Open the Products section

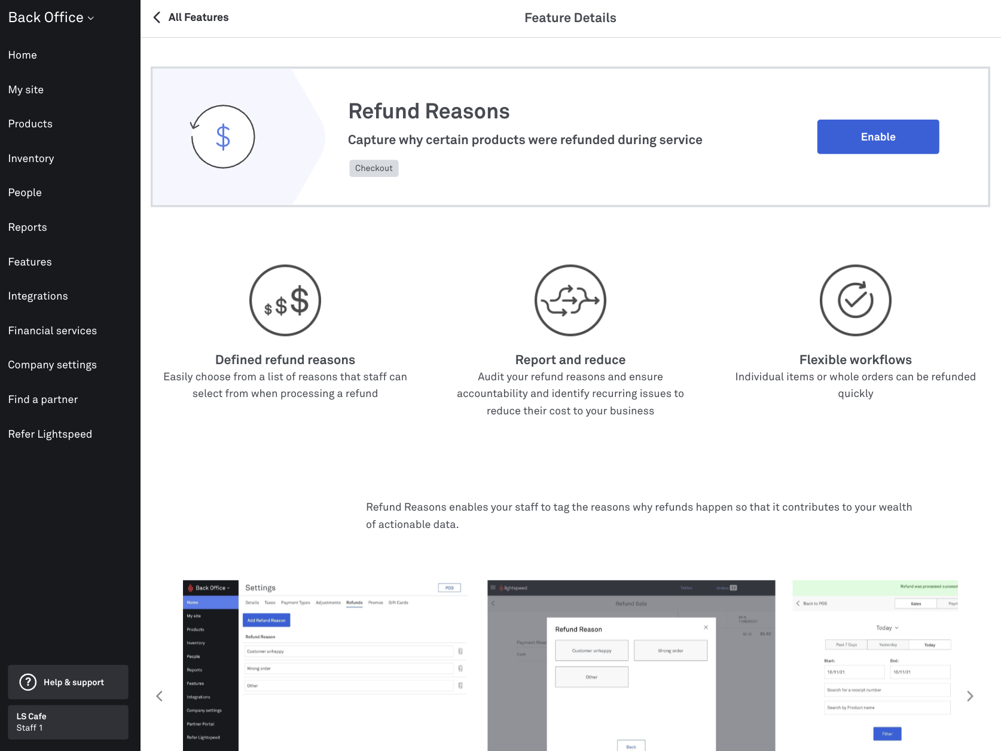click(x=30, y=124)
